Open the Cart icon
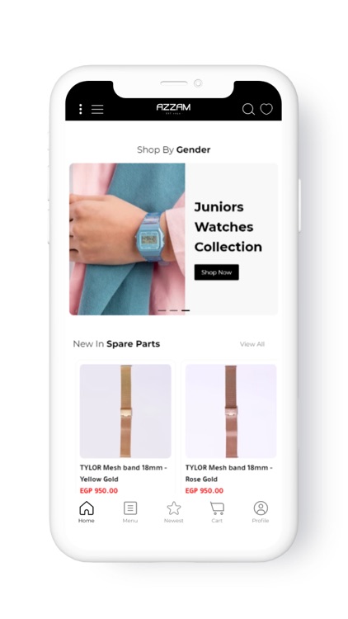The width and height of the screenshot is (348, 619). tap(217, 512)
